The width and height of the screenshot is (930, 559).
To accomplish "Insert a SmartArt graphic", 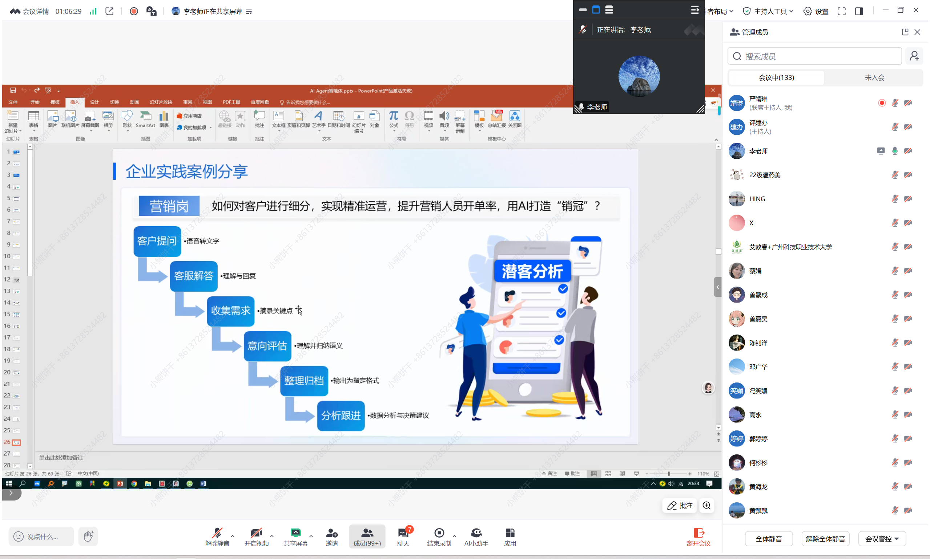I will pyautogui.click(x=145, y=121).
